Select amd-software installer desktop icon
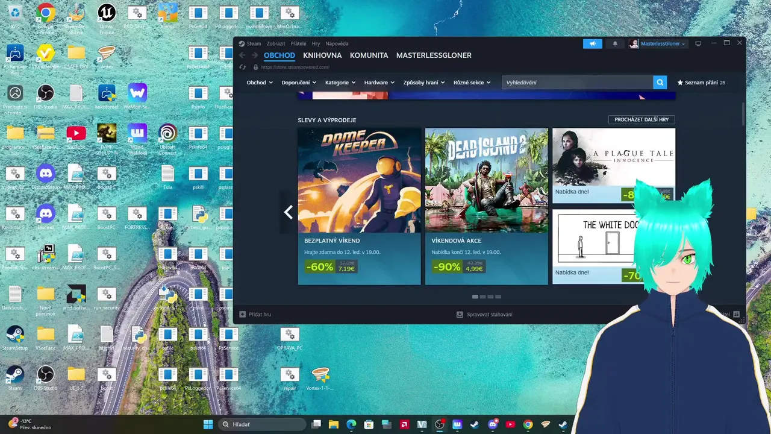This screenshot has height=434, width=771. click(76, 298)
